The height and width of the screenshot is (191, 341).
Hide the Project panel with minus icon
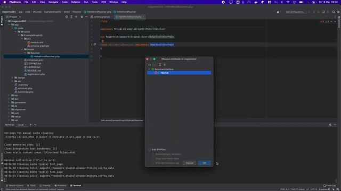(x=86, y=17)
